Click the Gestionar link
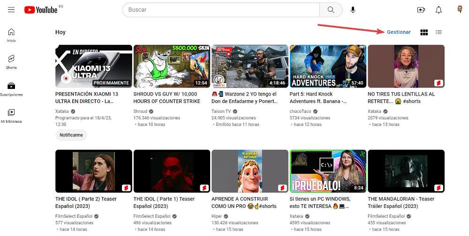The height and width of the screenshot is (236, 469). (x=399, y=32)
